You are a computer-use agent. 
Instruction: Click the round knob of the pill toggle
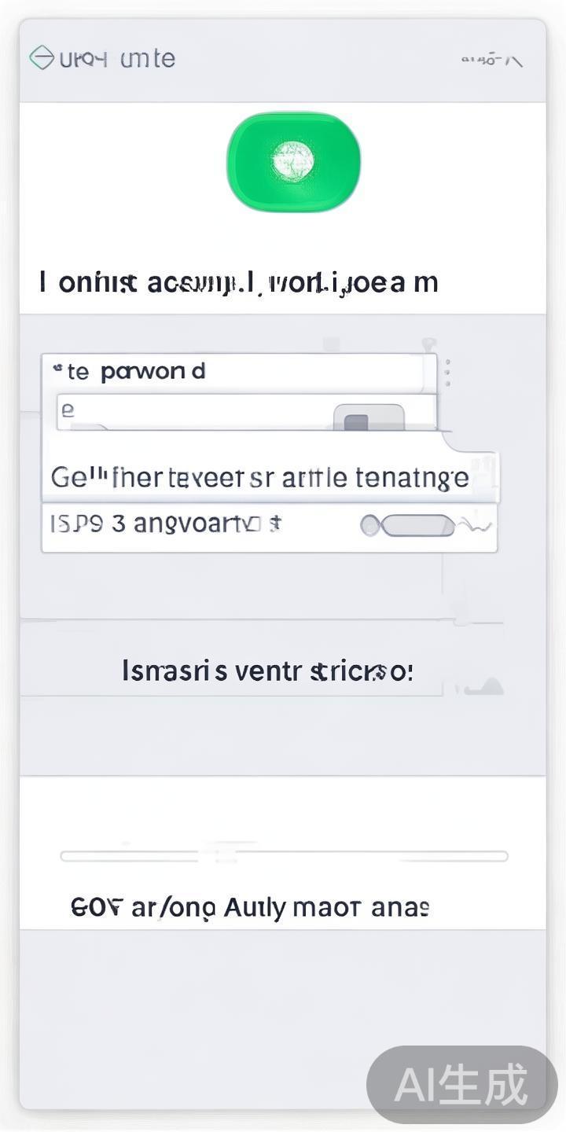371,525
